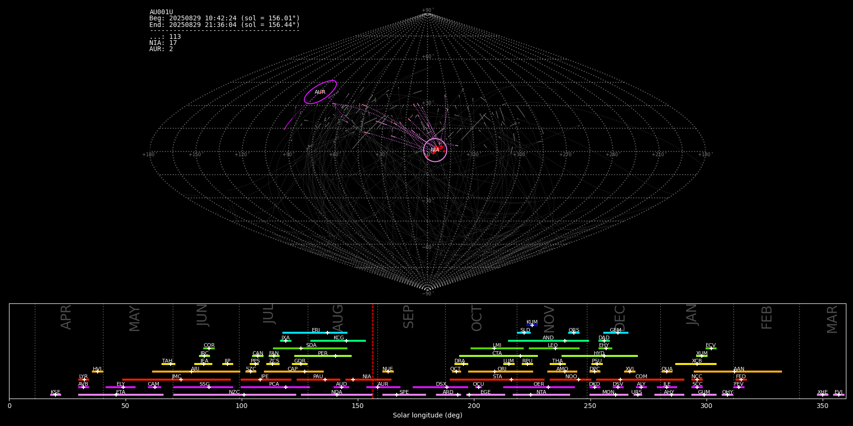
Task: Click the KCG shower label in timeline
Action: 339,338
